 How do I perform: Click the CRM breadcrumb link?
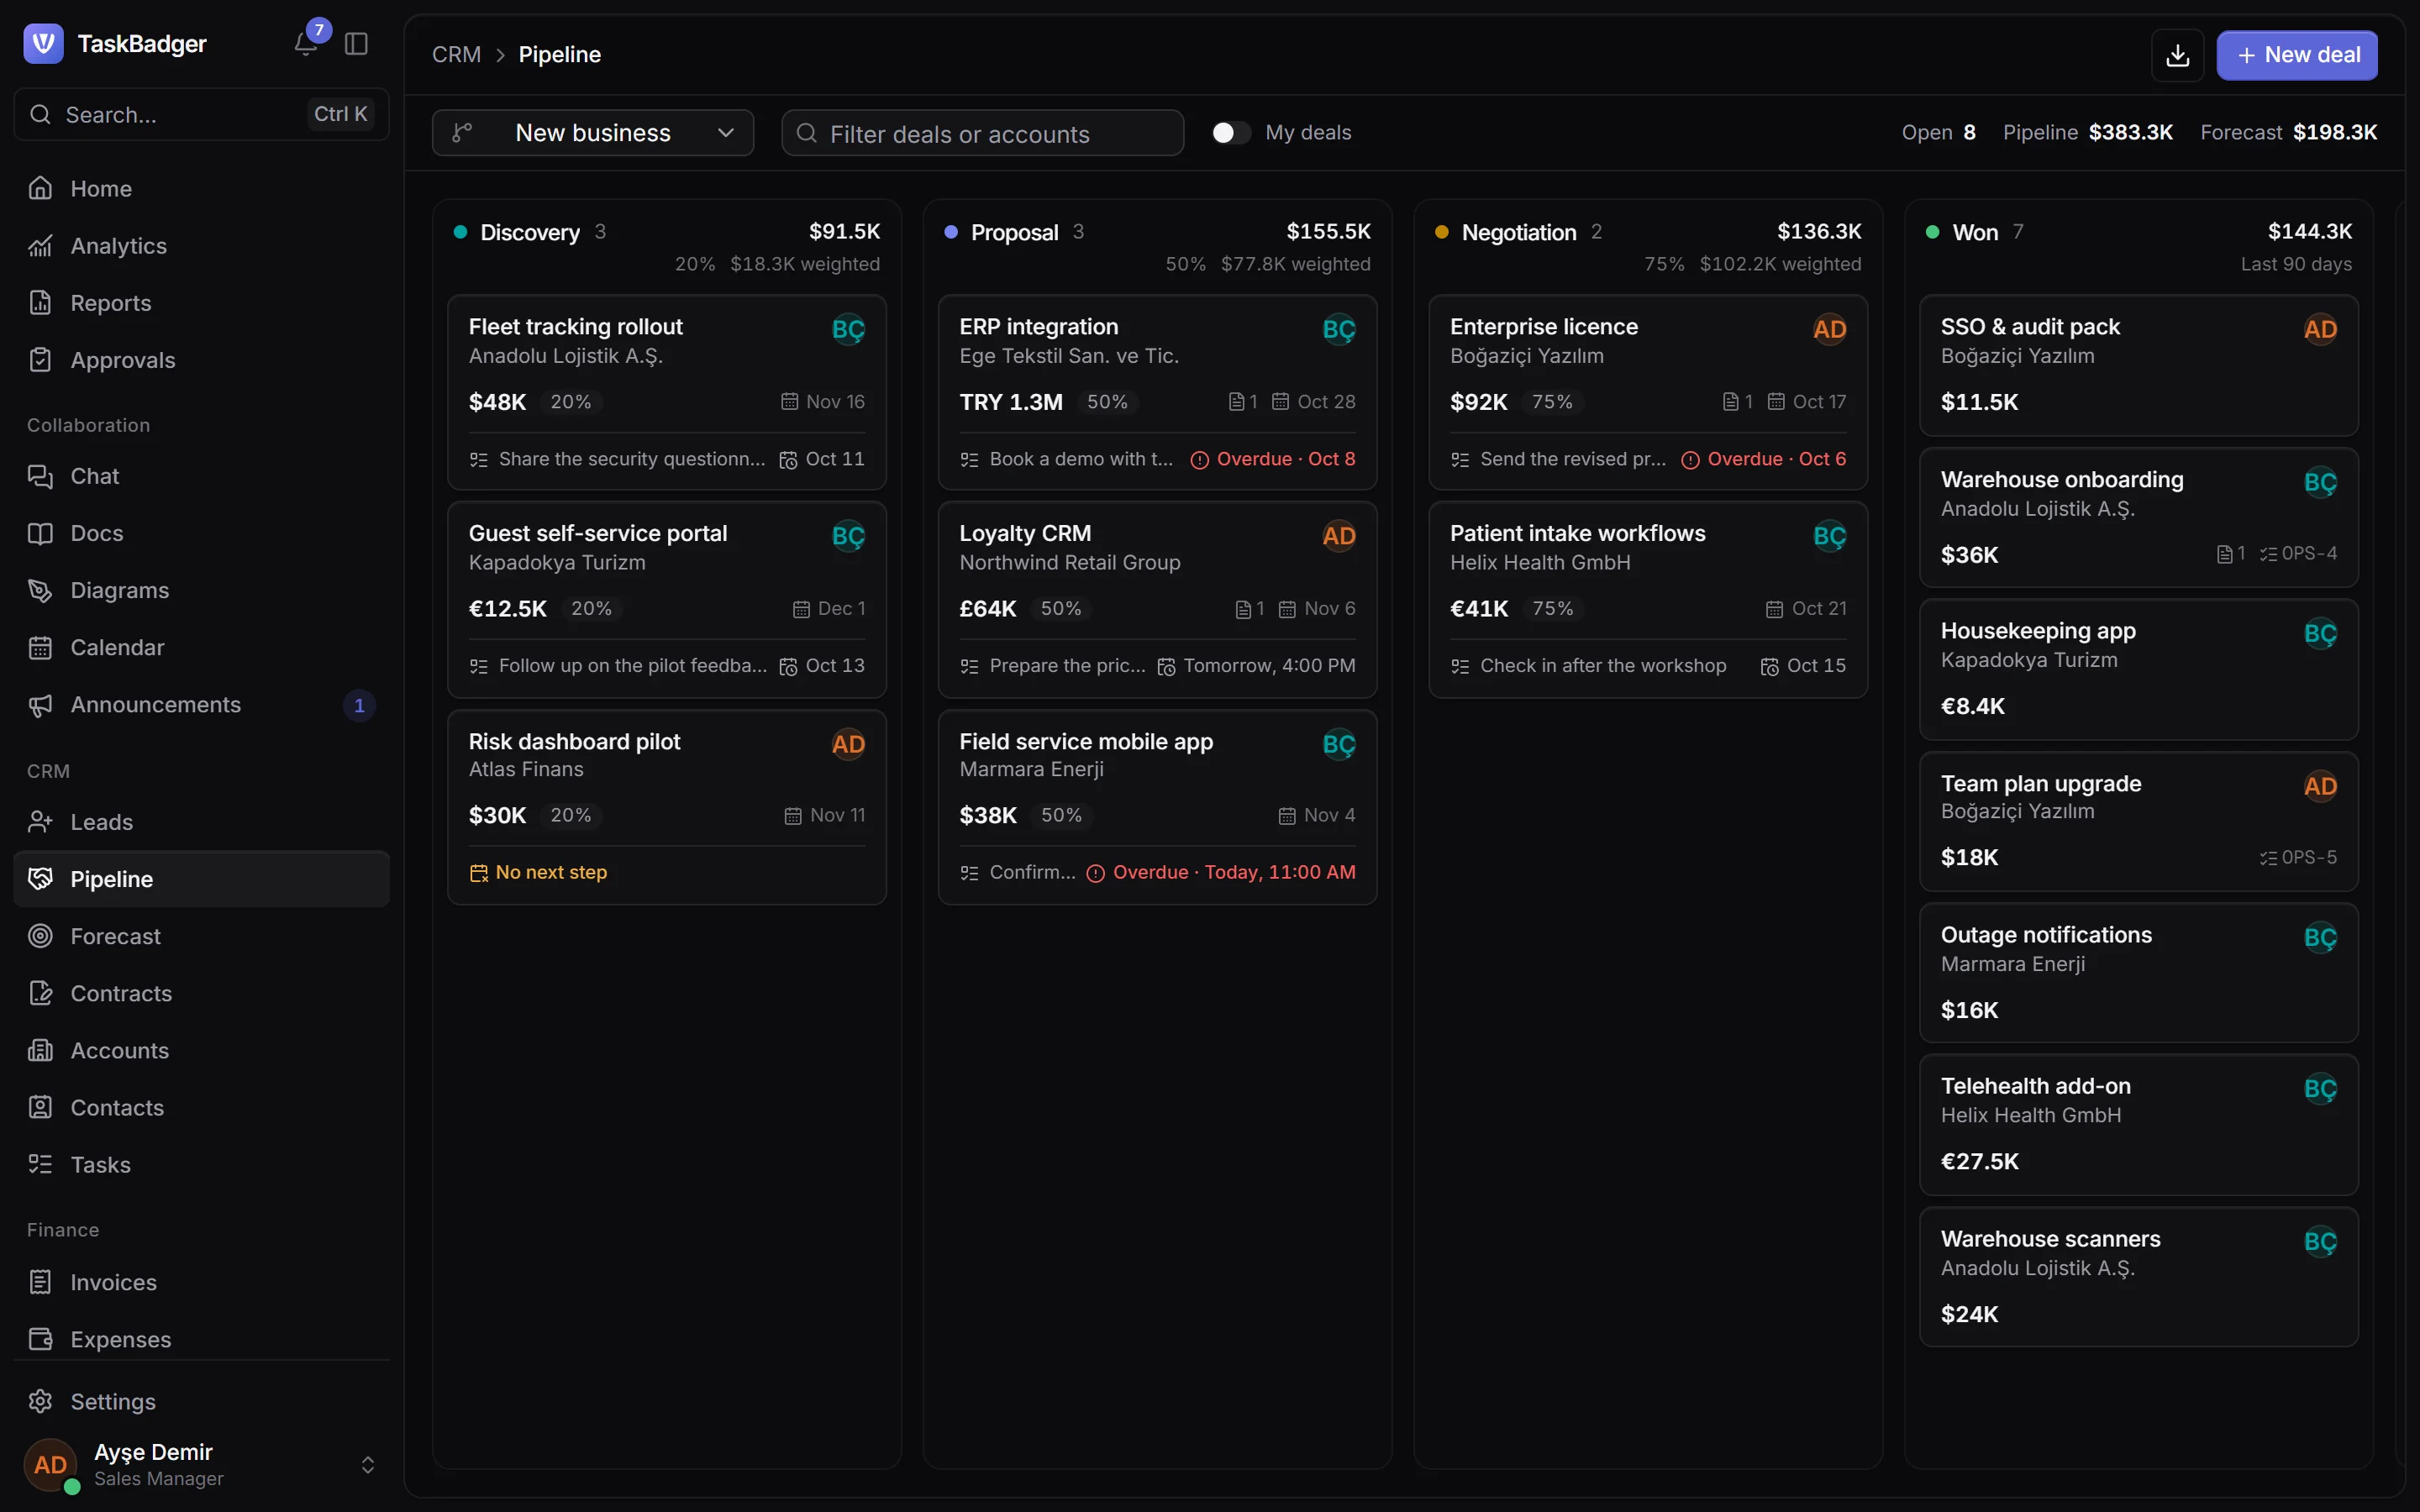tap(456, 54)
